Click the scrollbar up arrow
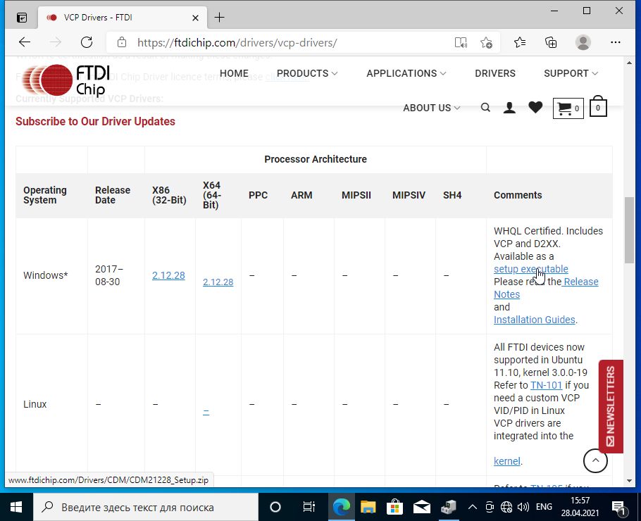Viewport: 641px width, 521px height. tap(629, 63)
